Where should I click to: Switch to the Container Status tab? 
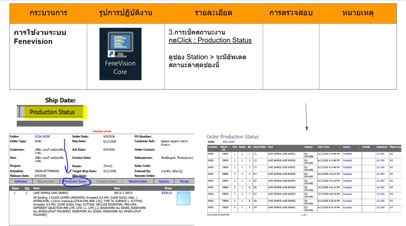tap(106, 181)
